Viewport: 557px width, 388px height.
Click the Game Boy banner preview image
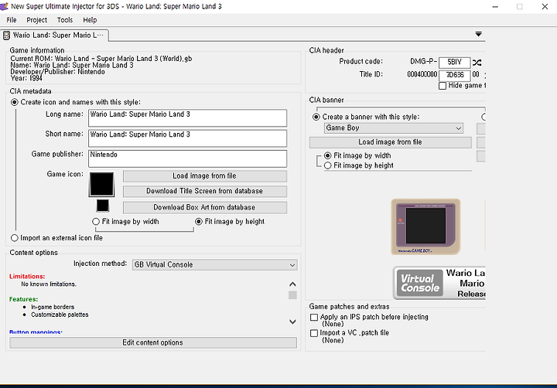pos(425,226)
